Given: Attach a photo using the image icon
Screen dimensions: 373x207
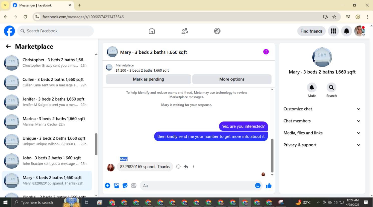Looking at the screenshot, I should [x=116, y=186].
